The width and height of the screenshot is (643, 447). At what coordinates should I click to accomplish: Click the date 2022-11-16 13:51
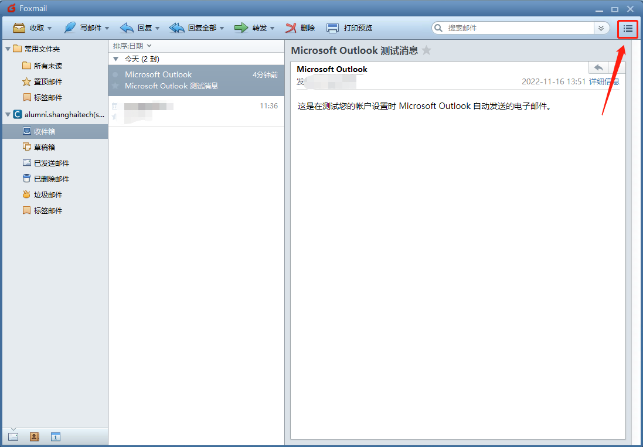553,81
